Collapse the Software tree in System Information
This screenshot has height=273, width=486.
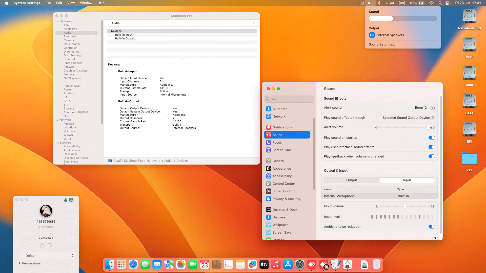point(58,143)
